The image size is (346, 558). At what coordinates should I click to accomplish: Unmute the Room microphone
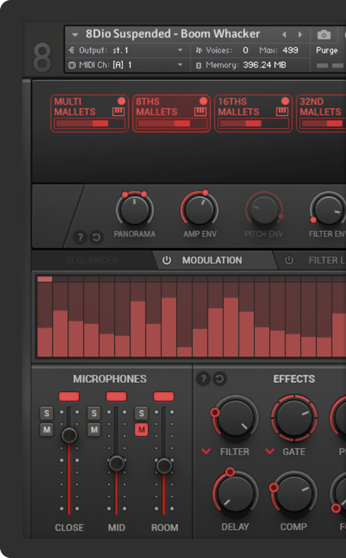(x=141, y=430)
